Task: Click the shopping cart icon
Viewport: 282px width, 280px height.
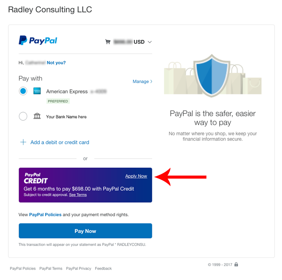Action: 108,42
